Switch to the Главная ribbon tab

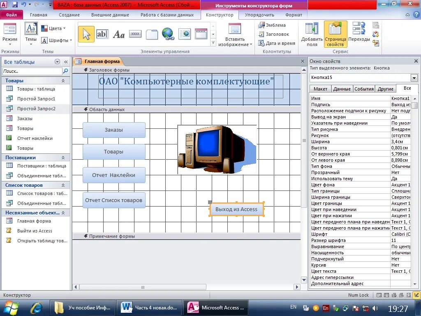point(38,15)
